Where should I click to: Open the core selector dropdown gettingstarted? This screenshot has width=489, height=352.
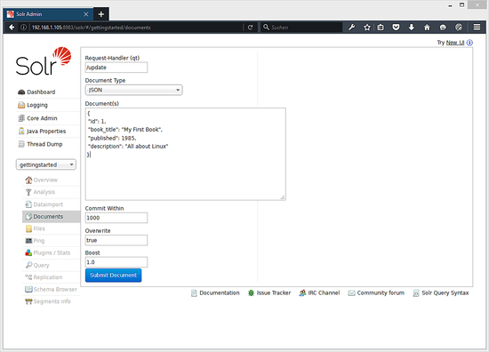coord(46,164)
